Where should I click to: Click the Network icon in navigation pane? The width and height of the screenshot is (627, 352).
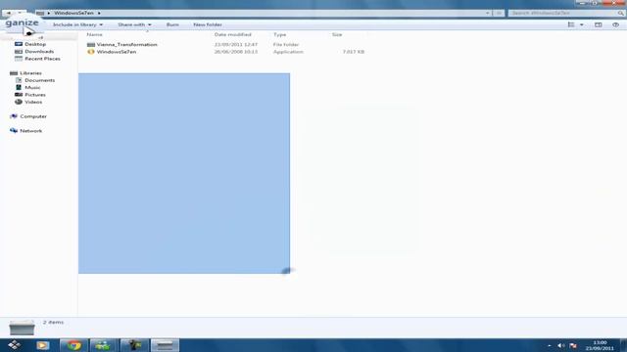[14, 130]
